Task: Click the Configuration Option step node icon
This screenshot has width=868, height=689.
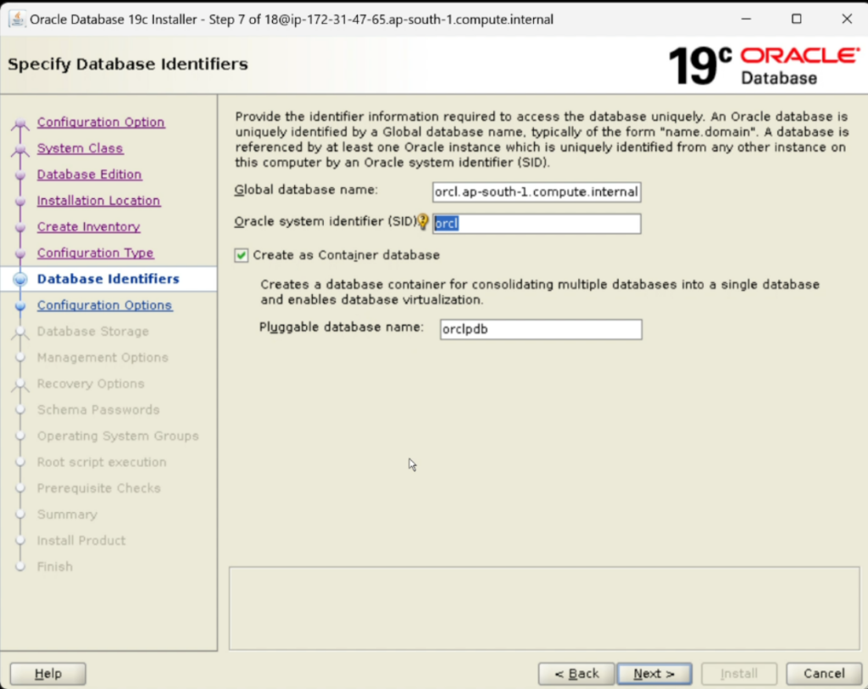Action: [20, 123]
